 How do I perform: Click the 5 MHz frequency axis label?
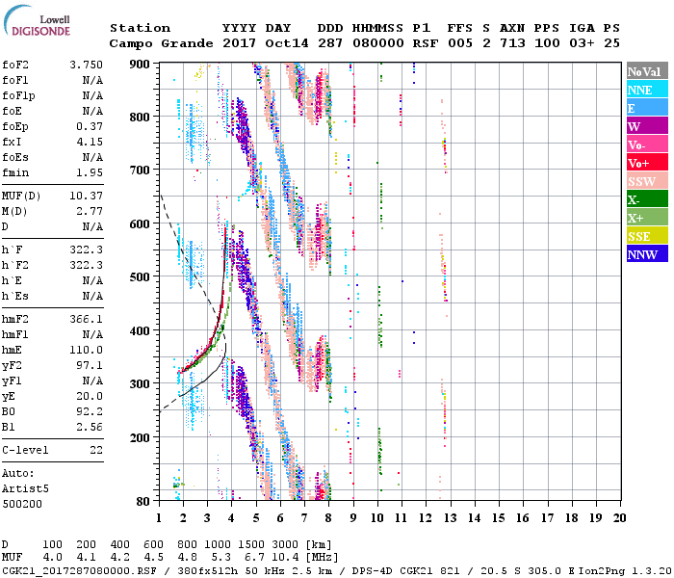[256, 518]
